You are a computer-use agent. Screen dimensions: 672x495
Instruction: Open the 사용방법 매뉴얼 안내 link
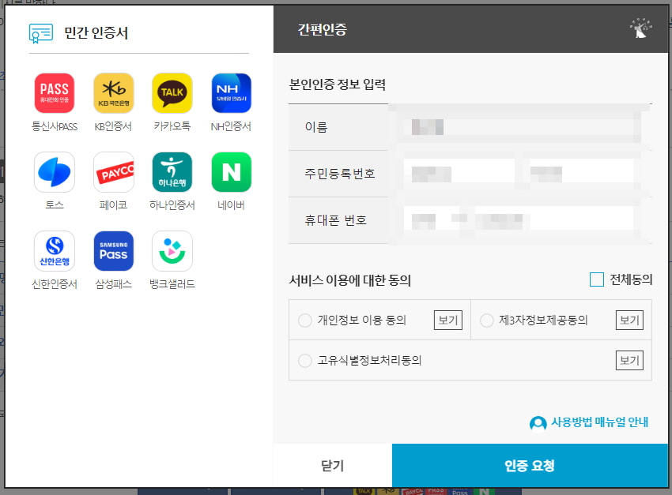(599, 422)
